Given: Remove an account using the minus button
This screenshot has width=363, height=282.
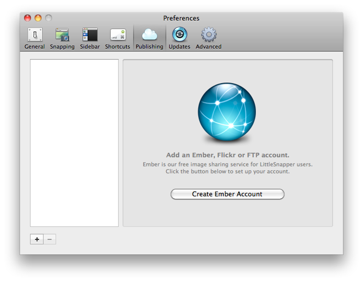Looking at the screenshot, I should pyautogui.click(x=49, y=239).
